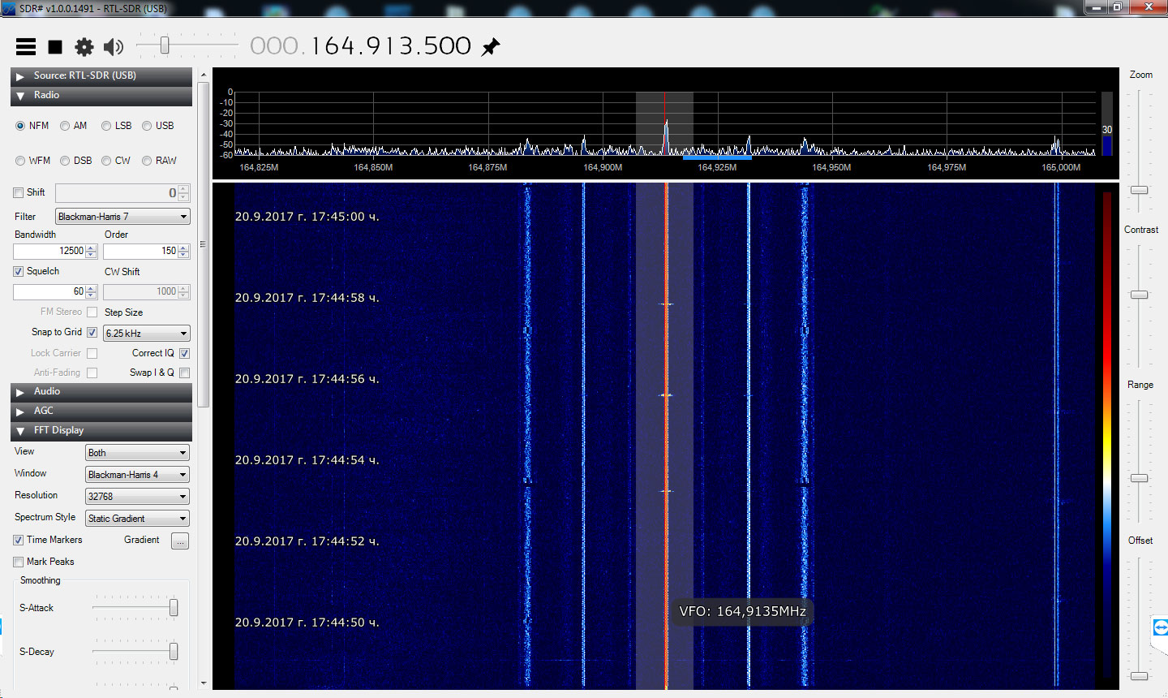Select DSB demodulation mode

point(76,161)
